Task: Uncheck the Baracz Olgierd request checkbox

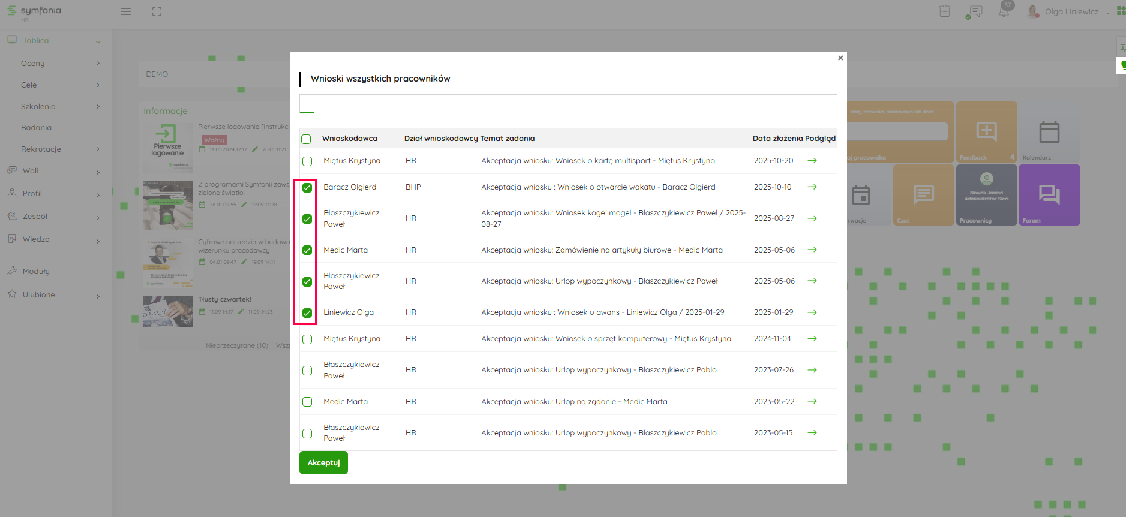Action: tap(307, 188)
